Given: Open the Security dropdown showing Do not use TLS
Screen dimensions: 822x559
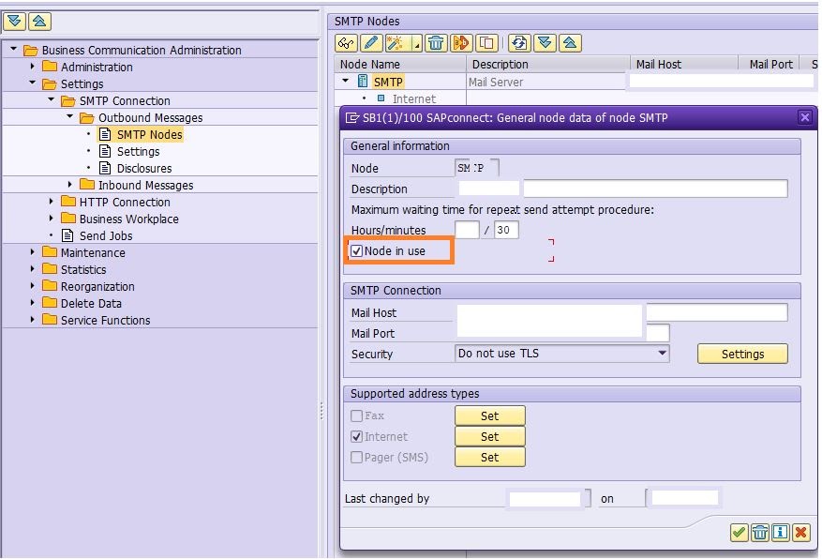Looking at the screenshot, I should (560, 354).
